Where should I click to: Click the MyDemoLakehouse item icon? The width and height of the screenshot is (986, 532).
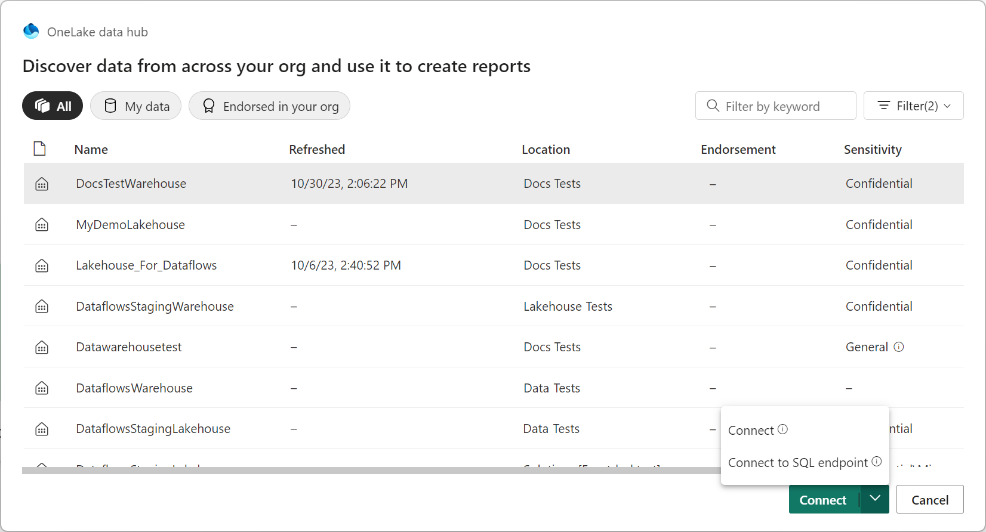(42, 225)
